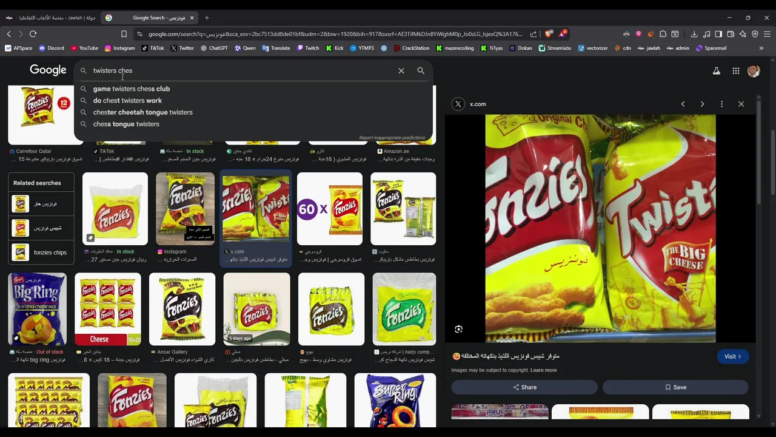Viewport: 776px width, 437px height.
Task: Open YouTube bookmark
Action: [84, 48]
